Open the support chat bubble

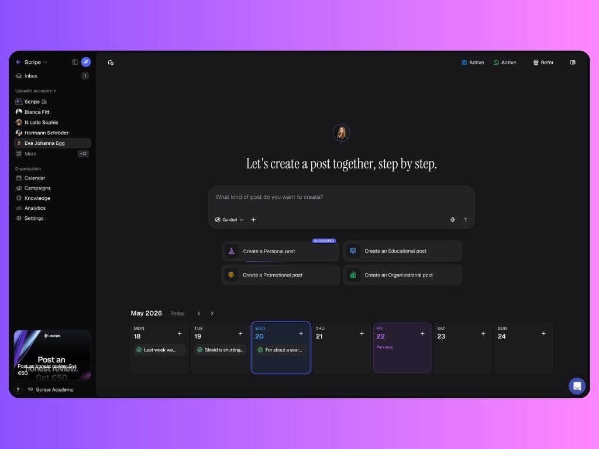click(577, 386)
